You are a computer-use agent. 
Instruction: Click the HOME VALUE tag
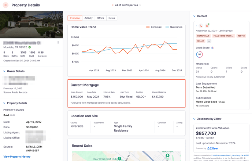coord(203,36)
